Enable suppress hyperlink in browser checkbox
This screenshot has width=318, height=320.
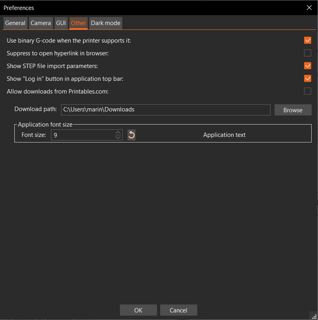[307, 53]
